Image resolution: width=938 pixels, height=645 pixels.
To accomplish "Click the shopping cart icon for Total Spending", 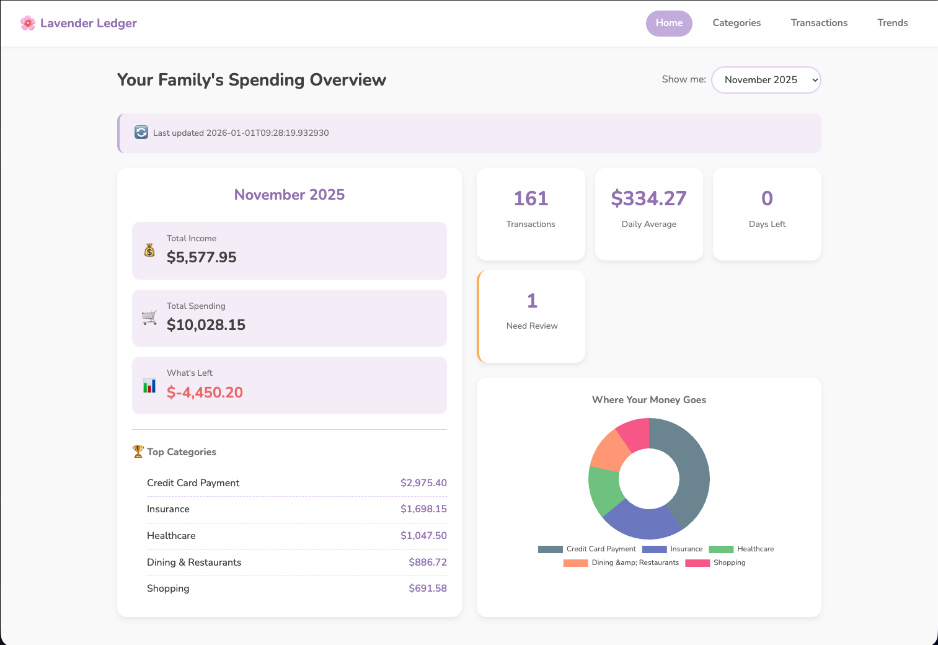I will [x=149, y=318].
